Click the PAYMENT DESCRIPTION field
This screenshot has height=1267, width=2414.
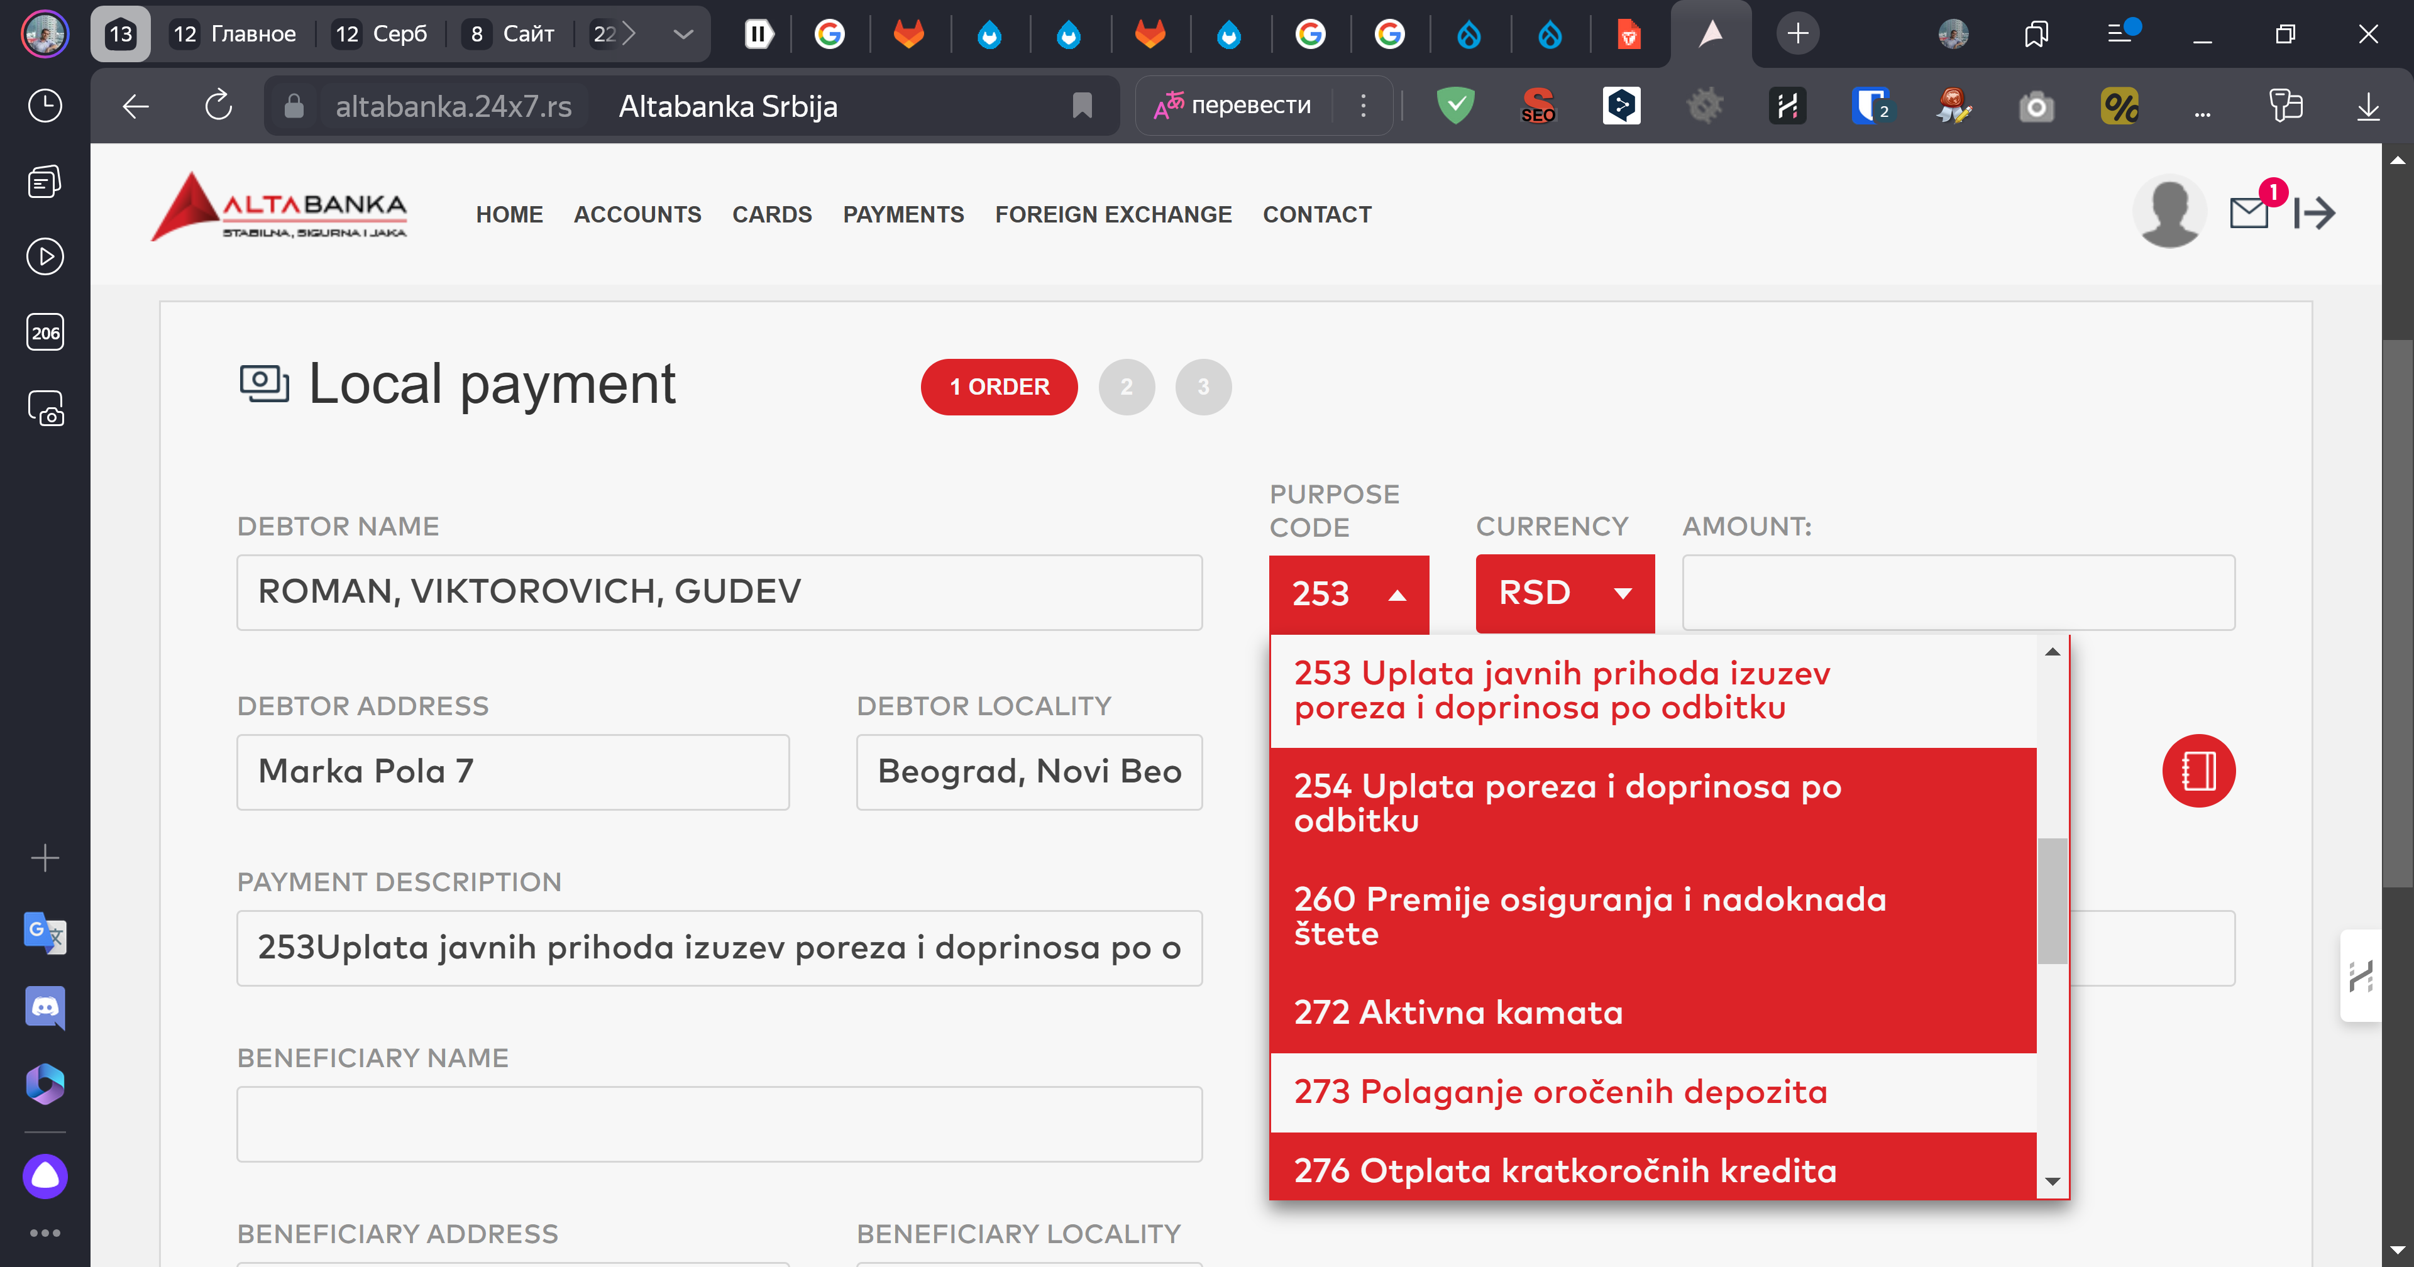pos(719,948)
